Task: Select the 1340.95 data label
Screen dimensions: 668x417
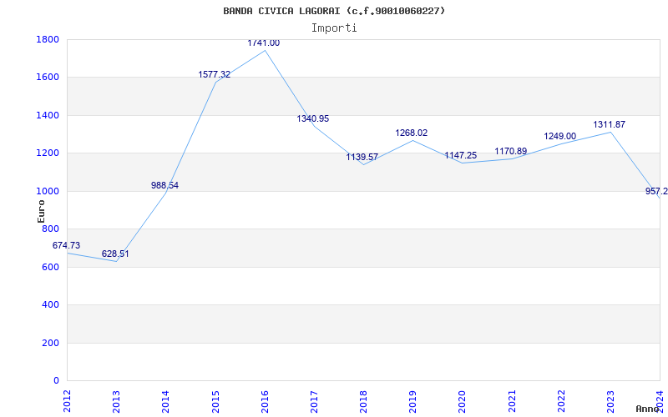Action: tap(313, 119)
